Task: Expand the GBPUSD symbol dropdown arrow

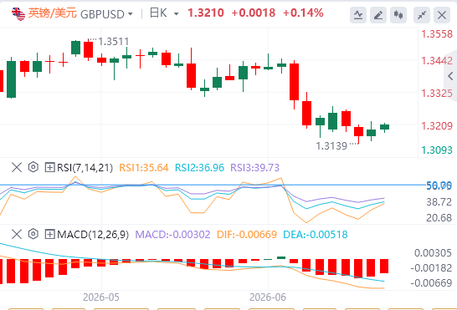Action: coord(131,13)
